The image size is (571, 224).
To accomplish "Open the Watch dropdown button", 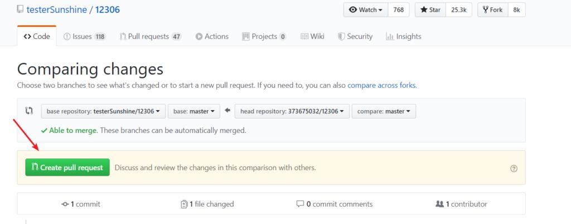I will (x=366, y=10).
